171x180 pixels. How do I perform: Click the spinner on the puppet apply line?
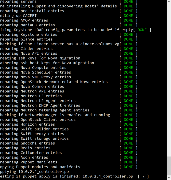click(143, 176)
